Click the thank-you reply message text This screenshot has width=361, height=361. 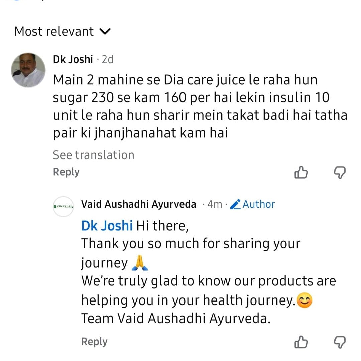coord(201,281)
